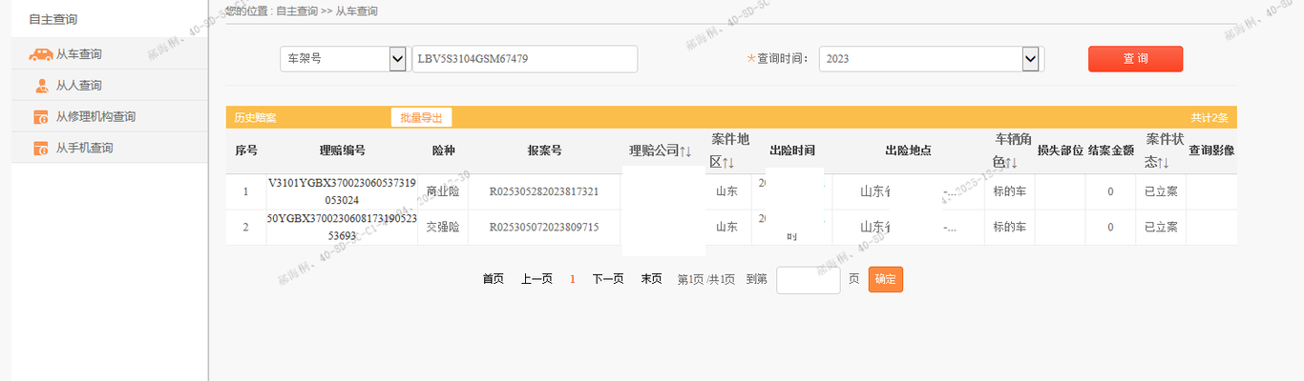Jump to 末页 in pagination

[x=651, y=279]
